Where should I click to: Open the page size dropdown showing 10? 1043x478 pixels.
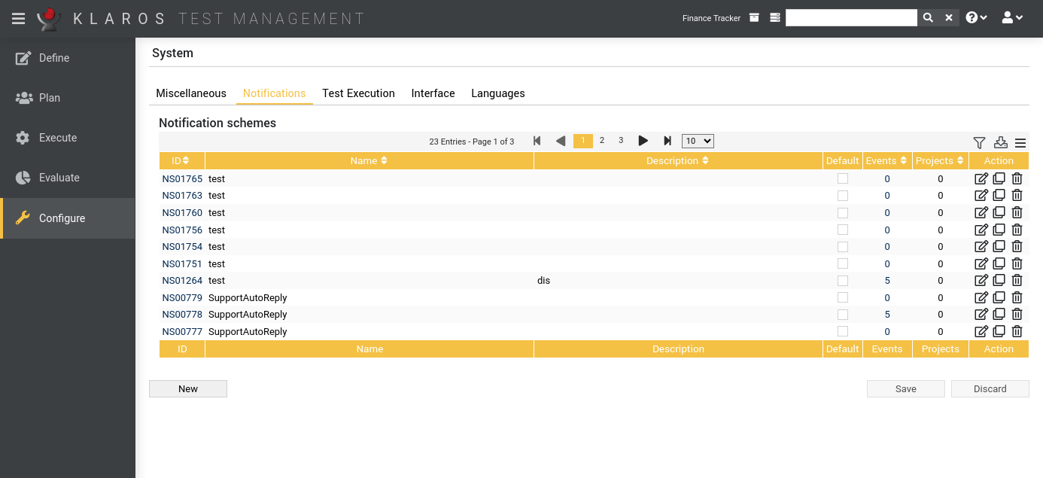pyautogui.click(x=697, y=140)
